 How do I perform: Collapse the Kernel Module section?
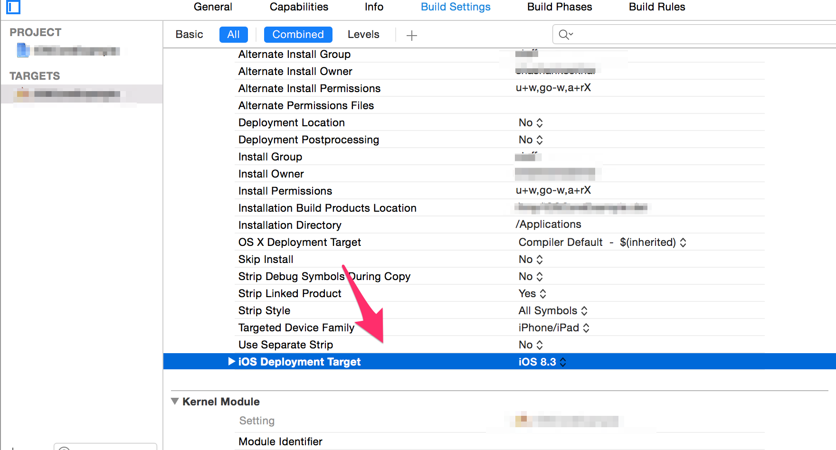[x=175, y=402]
